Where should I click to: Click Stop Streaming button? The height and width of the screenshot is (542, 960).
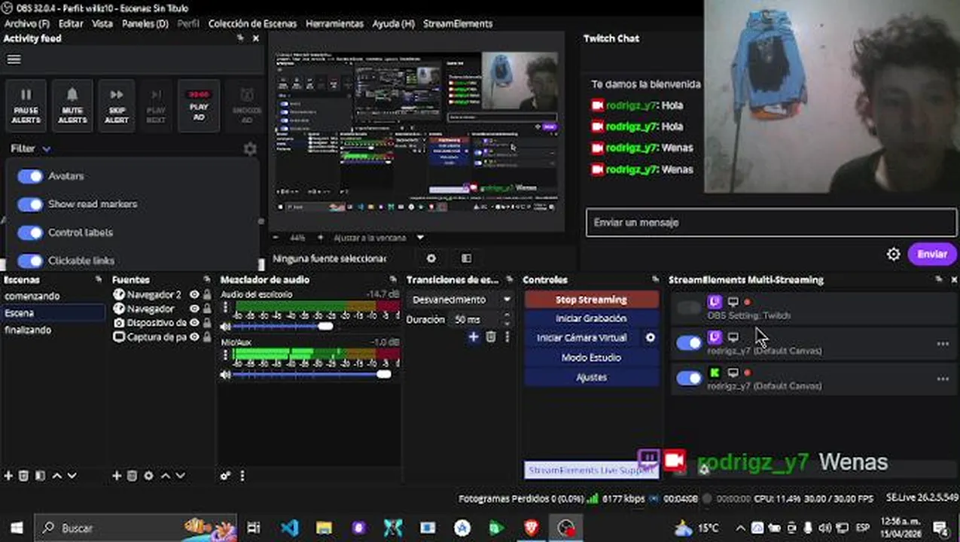591,300
